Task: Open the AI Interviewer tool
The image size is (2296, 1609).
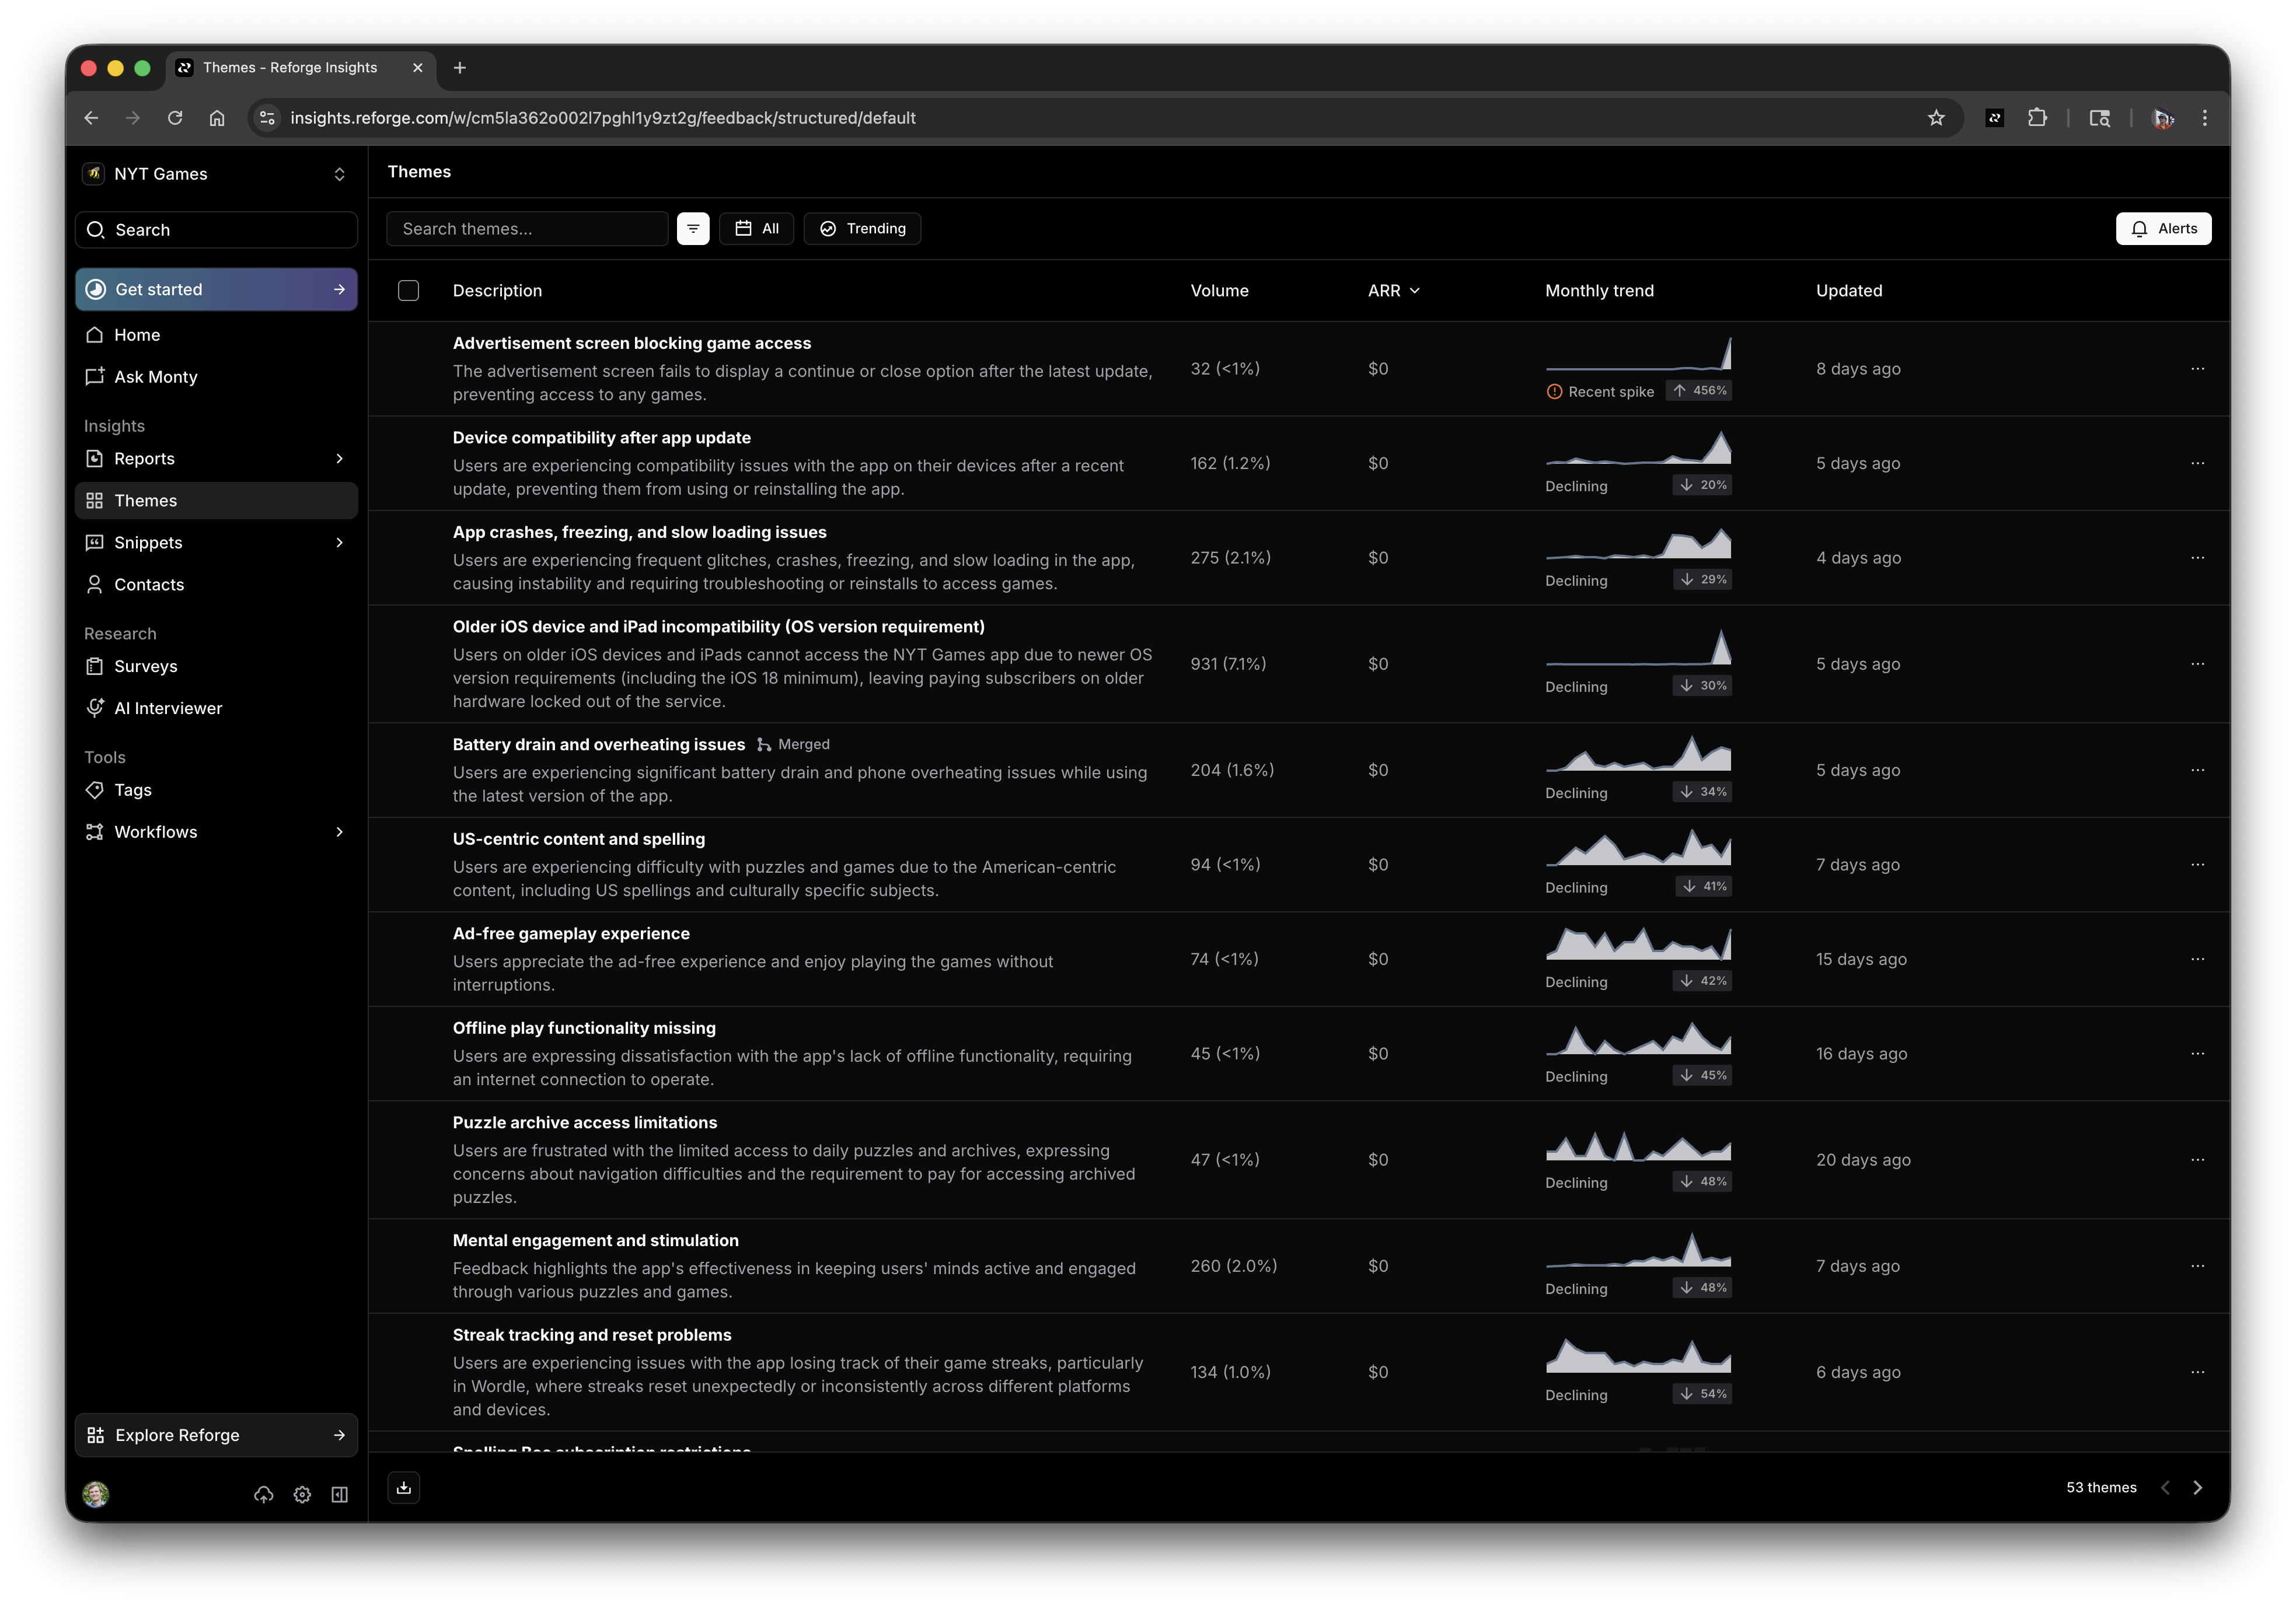Action: tap(168, 708)
